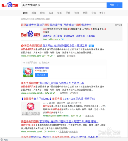Open the 美图秀秀网页版 app title link
This screenshot has width=128, height=141.
(x=42, y=68)
